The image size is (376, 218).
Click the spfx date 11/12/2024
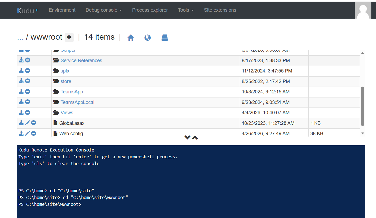pyautogui.click(x=267, y=71)
